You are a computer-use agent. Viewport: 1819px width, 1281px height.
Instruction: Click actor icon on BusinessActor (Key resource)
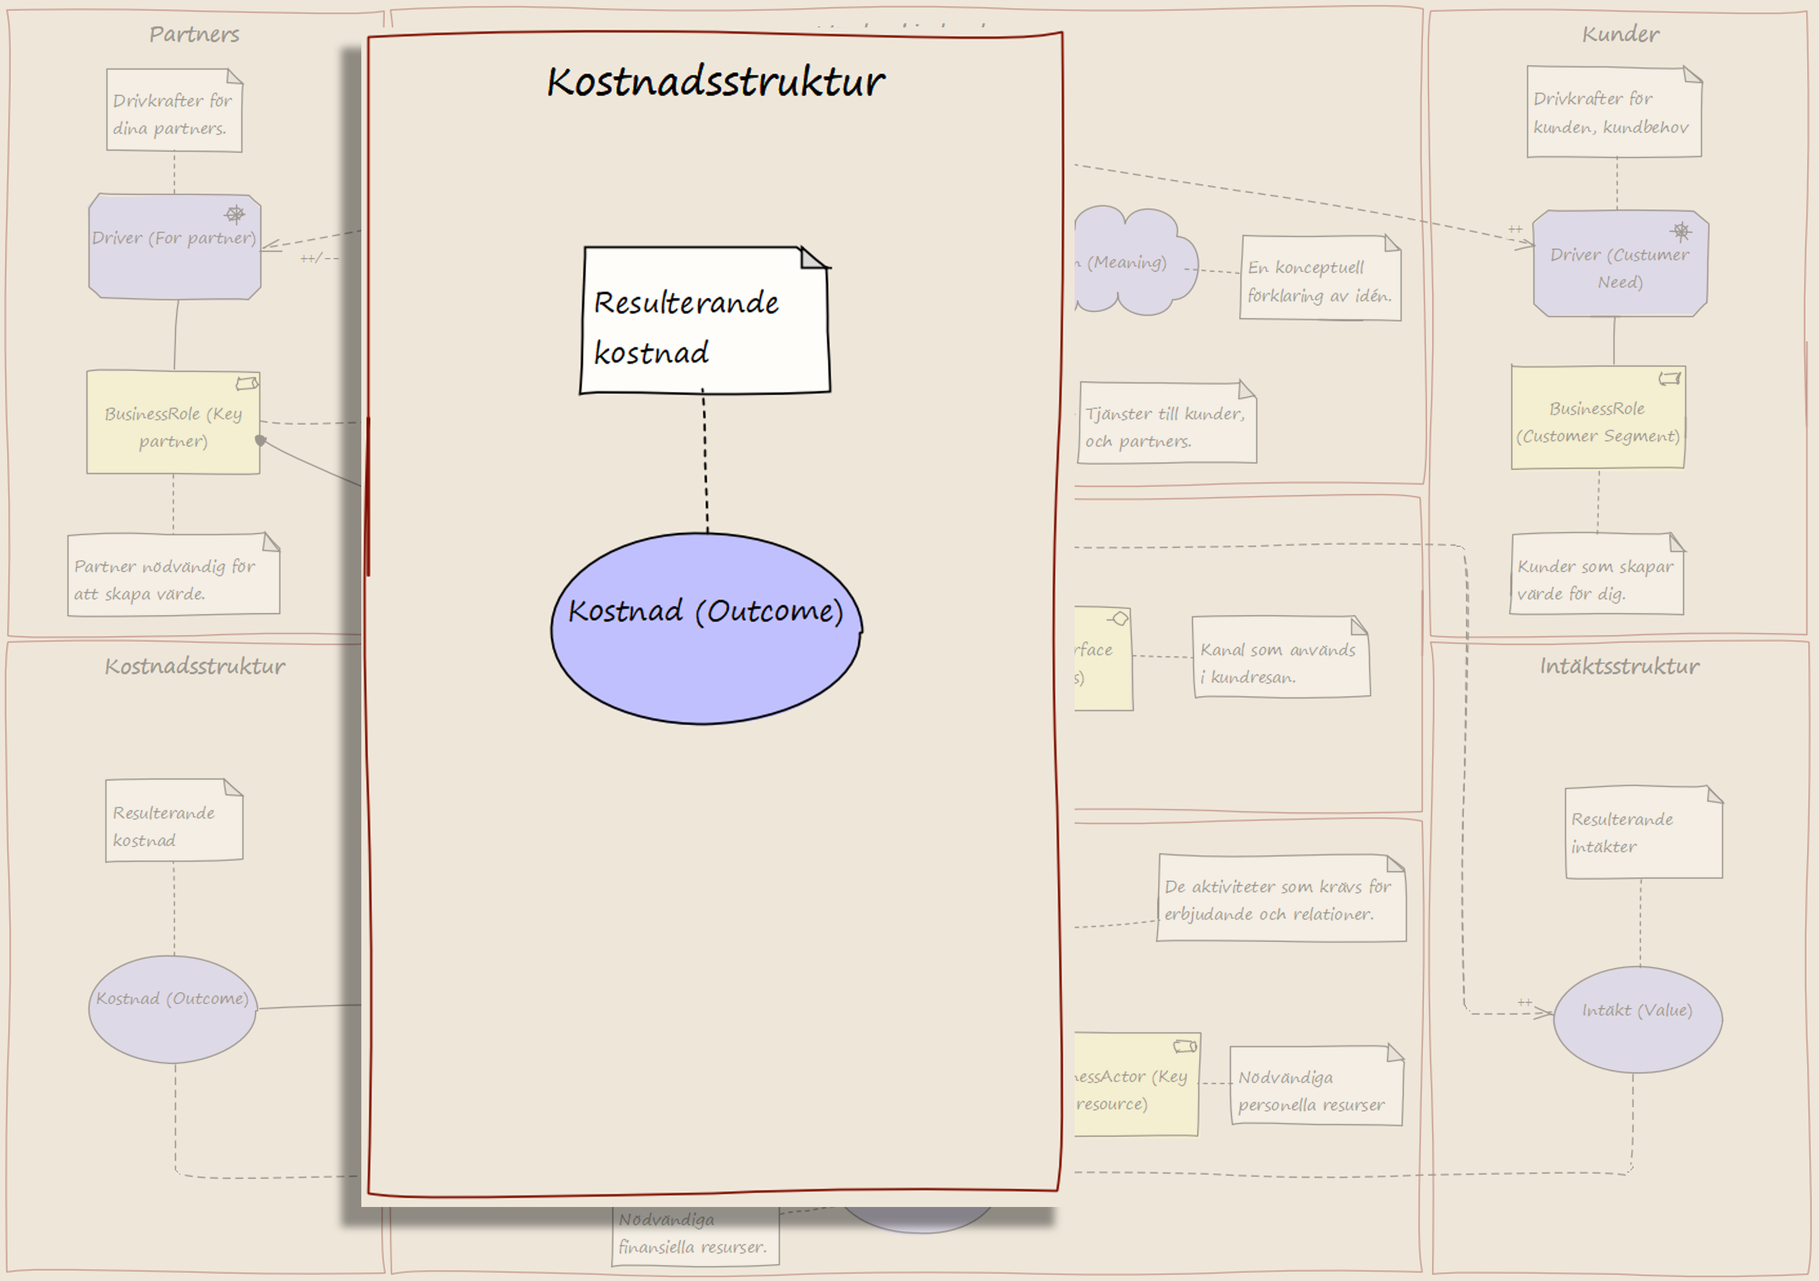[1185, 1047]
